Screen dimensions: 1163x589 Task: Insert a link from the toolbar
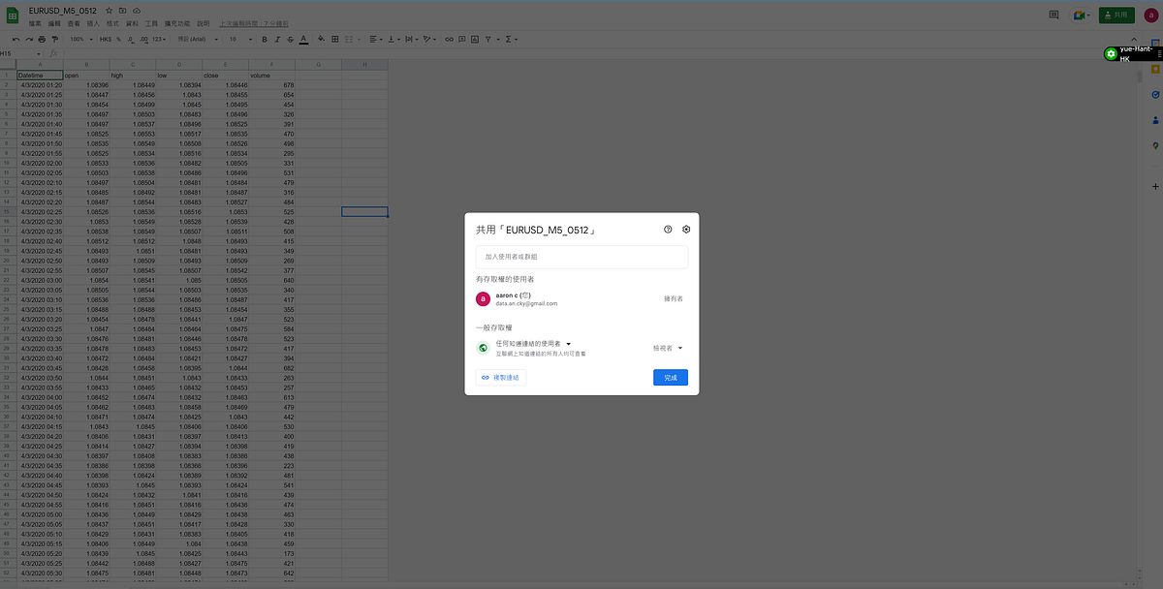[447, 39]
